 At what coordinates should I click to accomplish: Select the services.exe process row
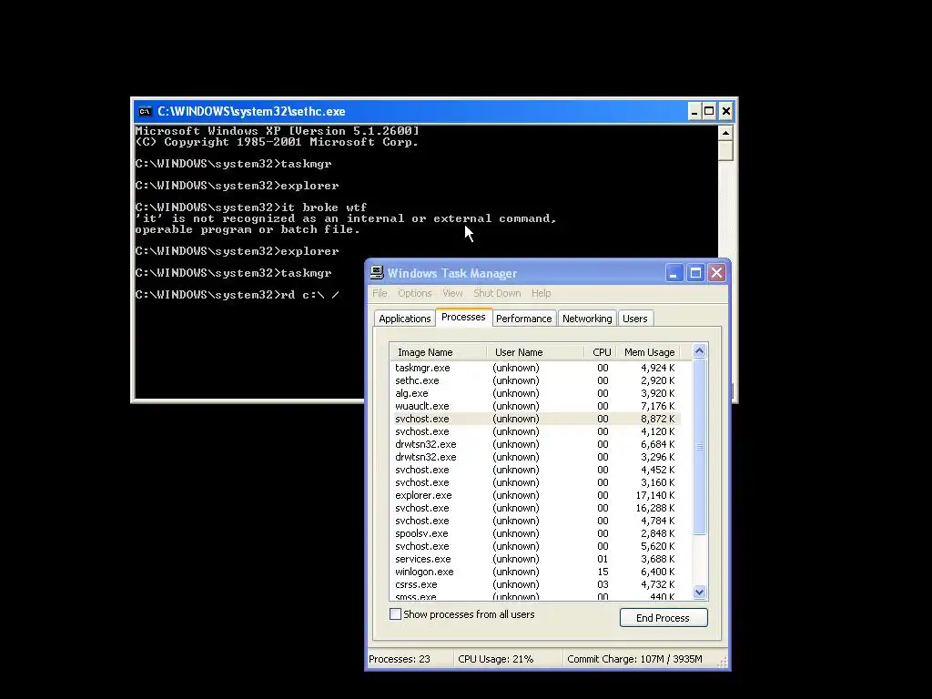point(535,560)
